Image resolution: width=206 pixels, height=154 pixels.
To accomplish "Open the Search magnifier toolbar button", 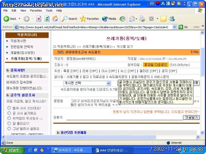I will [x=69, y=19].
